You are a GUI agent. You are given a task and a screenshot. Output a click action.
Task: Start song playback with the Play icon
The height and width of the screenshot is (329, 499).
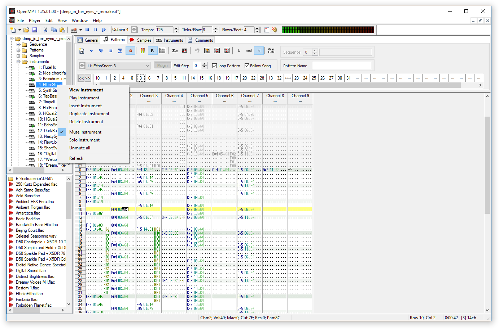[104, 30]
